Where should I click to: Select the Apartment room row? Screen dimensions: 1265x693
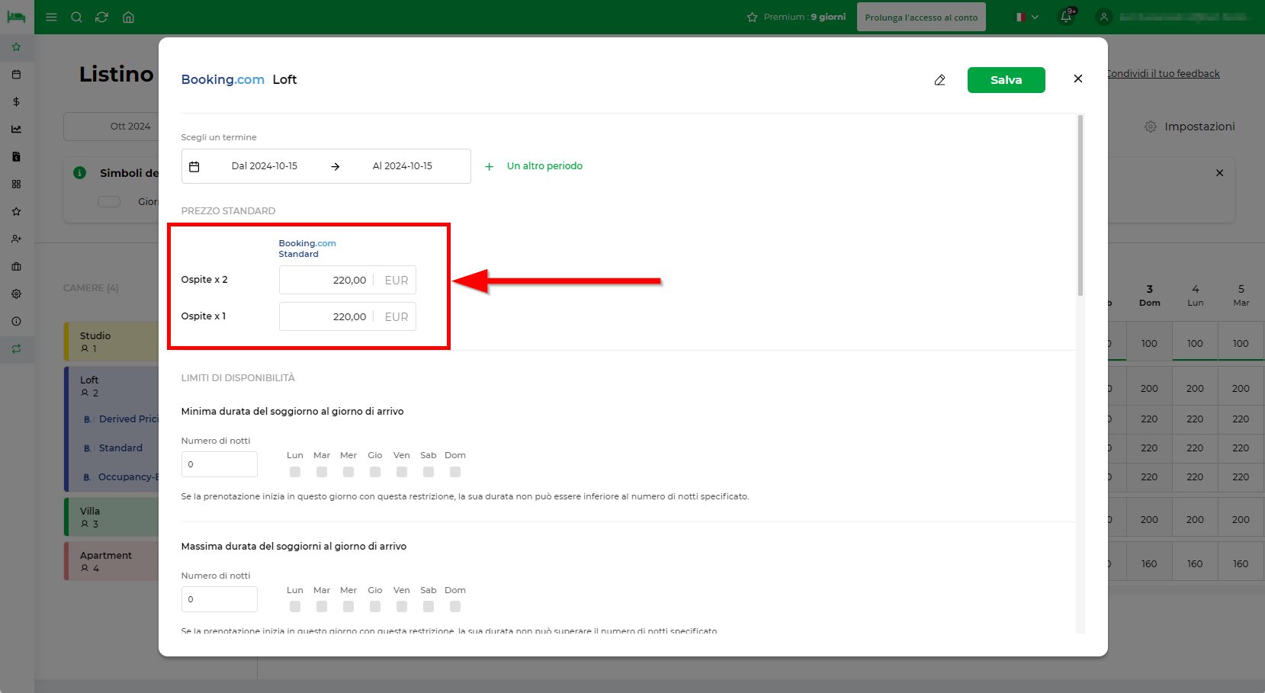click(111, 561)
